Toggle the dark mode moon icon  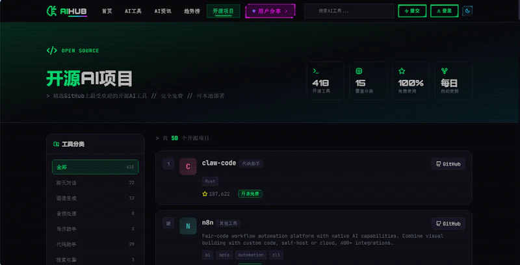point(467,11)
